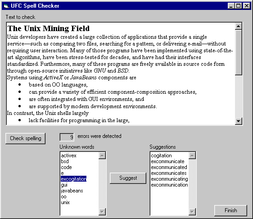The image size is (253, 219).
Task: Click the Suggestions list scroll down arrow
Action: [192, 212]
